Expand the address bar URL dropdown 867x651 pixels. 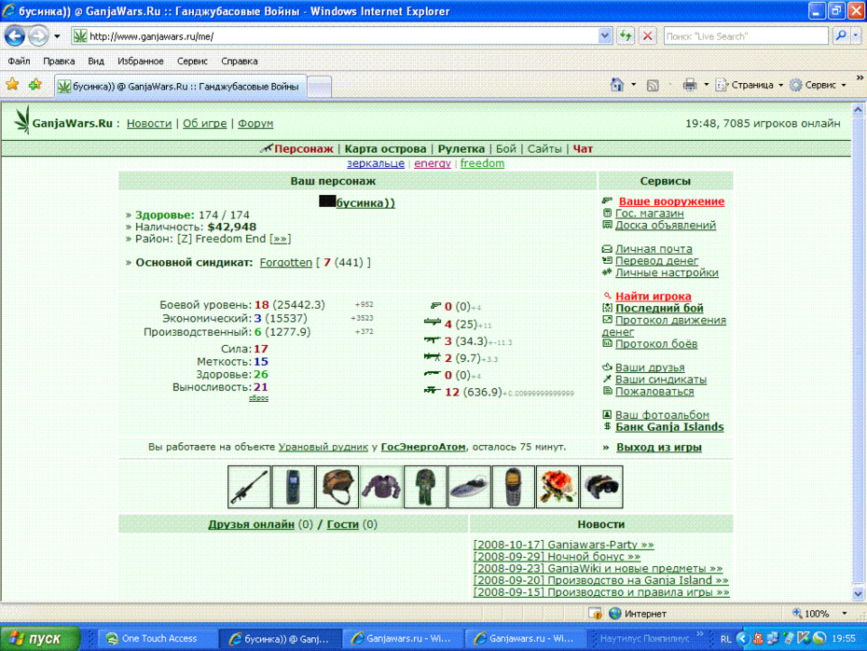[605, 36]
